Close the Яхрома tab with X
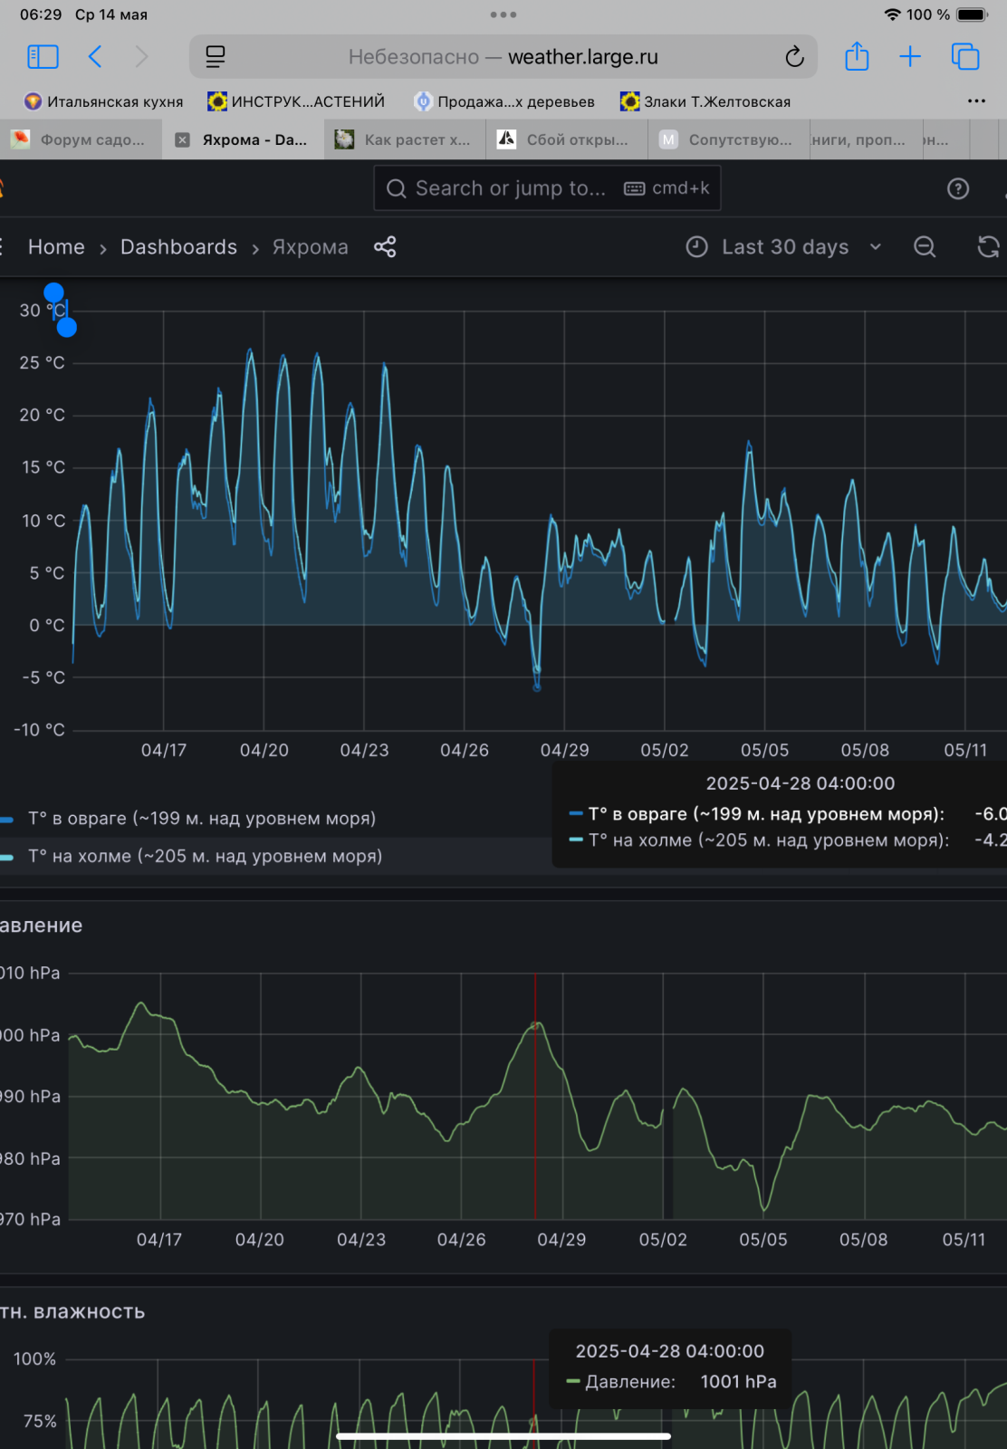 pyautogui.click(x=182, y=139)
